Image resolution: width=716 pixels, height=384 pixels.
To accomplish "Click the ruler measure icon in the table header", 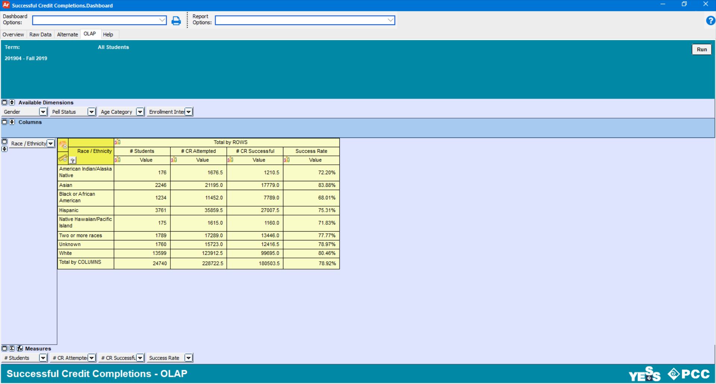I will pos(63,158).
